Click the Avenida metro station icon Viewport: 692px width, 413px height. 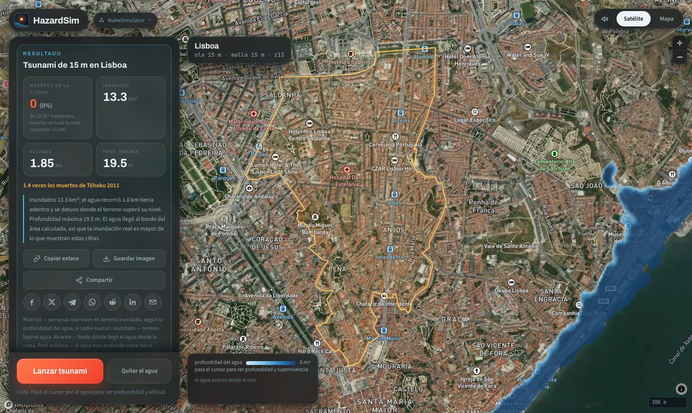283,309
